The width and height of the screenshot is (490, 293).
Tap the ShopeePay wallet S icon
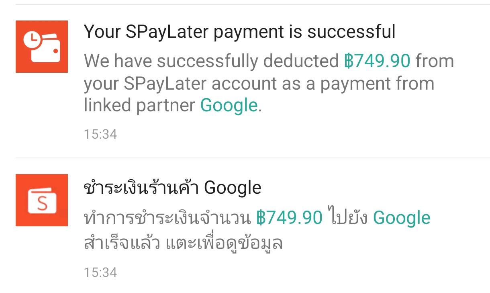42,200
